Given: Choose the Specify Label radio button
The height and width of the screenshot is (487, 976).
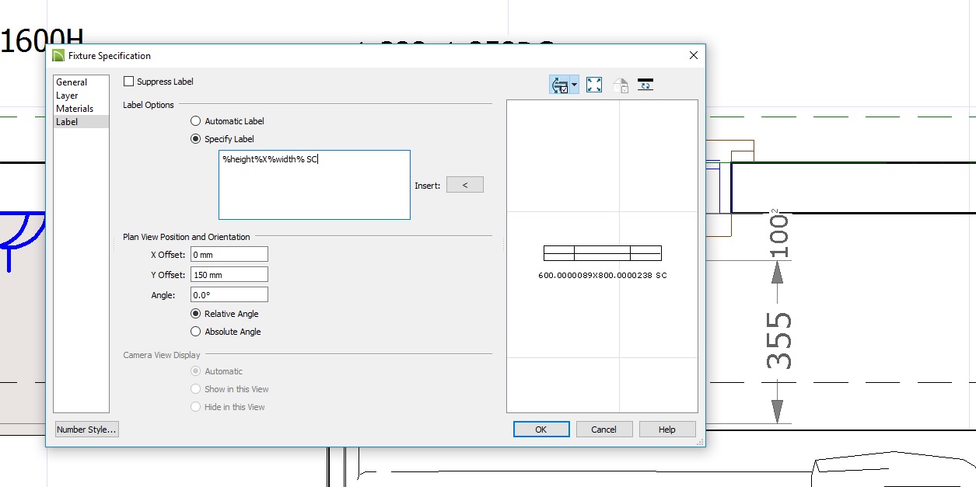Looking at the screenshot, I should click(196, 139).
